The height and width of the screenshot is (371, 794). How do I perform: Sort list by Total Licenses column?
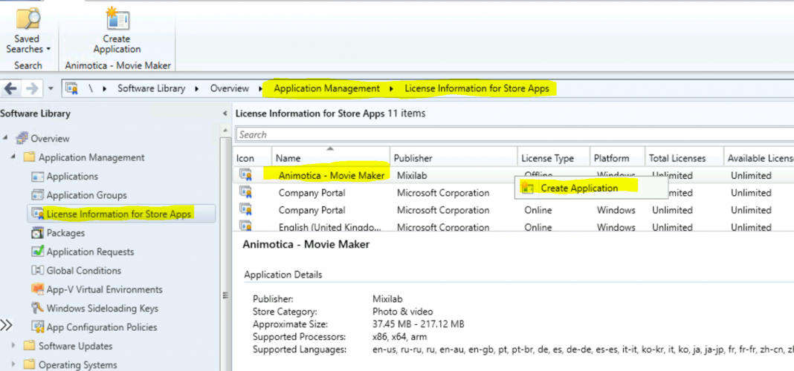[684, 158]
